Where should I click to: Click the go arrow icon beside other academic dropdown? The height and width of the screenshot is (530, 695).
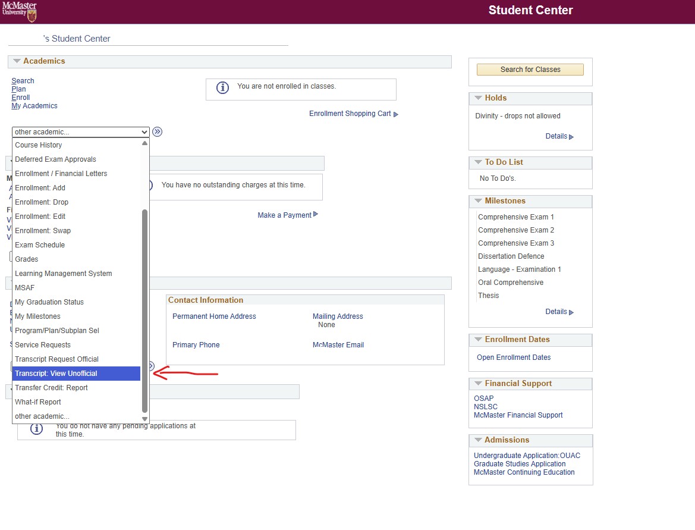click(x=158, y=131)
